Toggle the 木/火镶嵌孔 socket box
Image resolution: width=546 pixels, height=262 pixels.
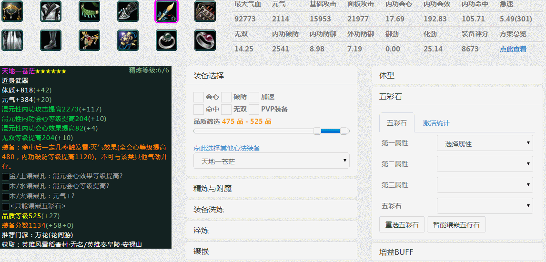pyautogui.click(x=5, y=197)
